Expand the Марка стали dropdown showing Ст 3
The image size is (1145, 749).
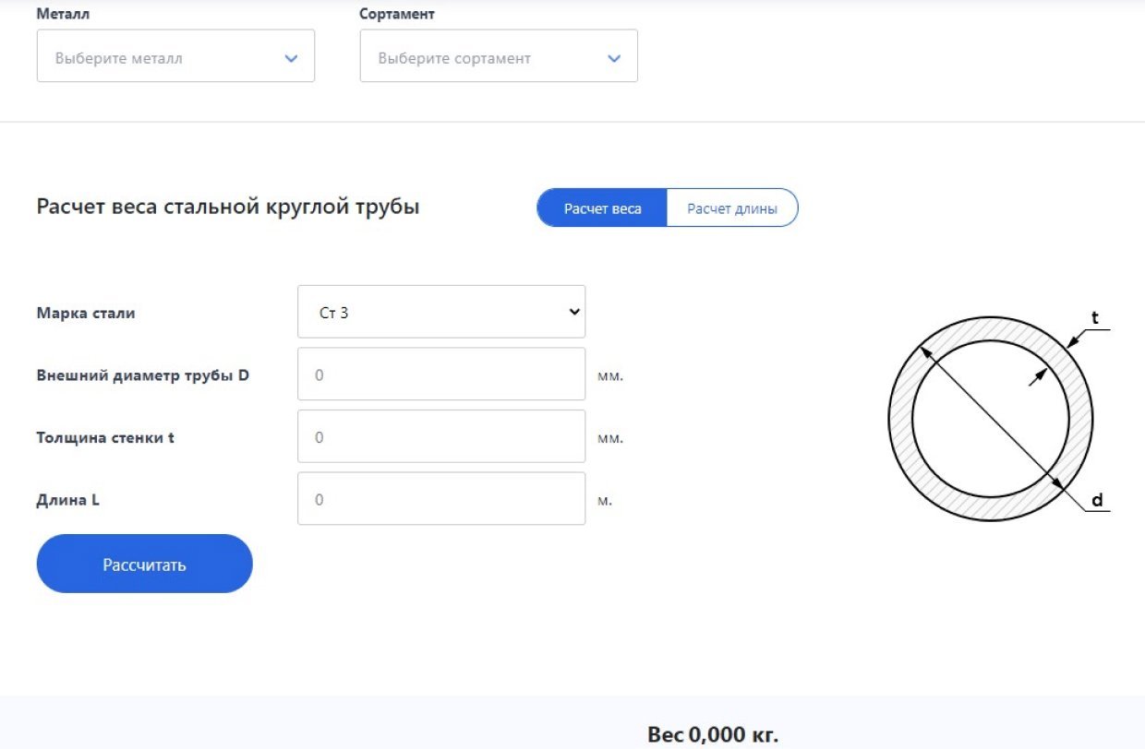coord(441,312)
